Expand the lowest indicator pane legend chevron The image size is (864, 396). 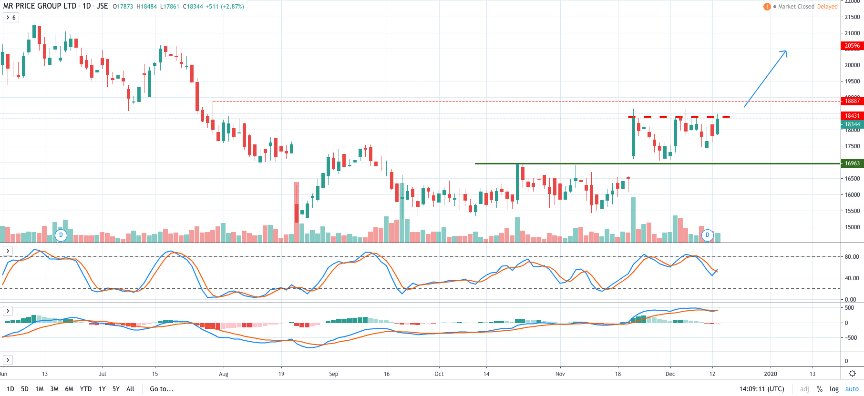pos(8,360)
